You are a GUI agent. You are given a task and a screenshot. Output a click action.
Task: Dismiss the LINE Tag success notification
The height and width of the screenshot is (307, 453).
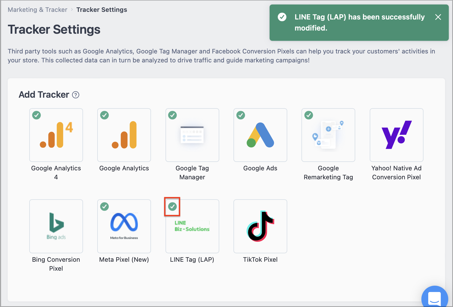coord(438,17)
